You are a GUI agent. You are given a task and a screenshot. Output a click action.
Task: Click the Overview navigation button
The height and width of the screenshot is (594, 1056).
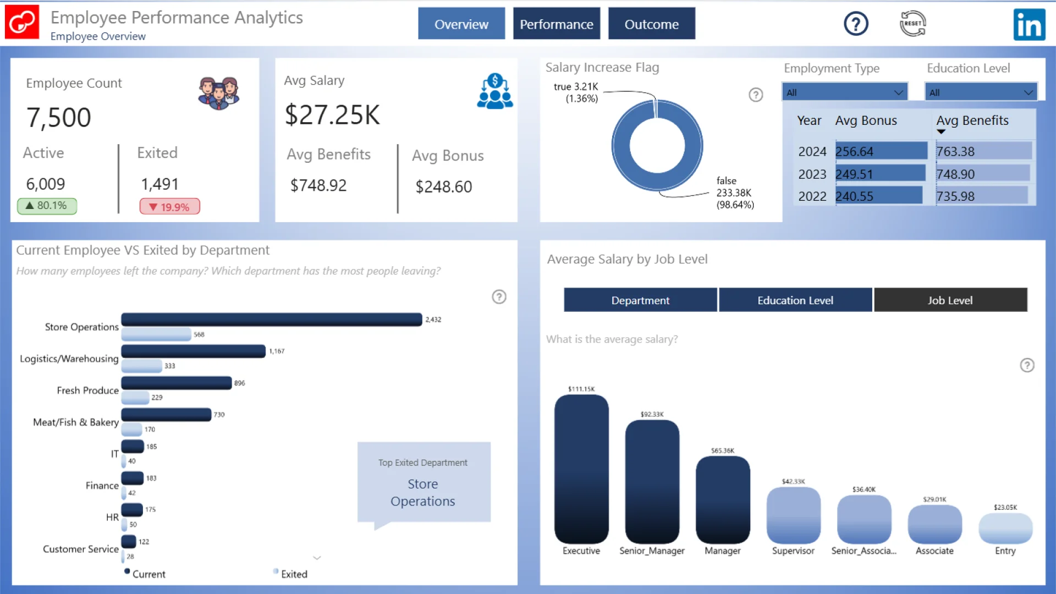[x=461, y=24]
